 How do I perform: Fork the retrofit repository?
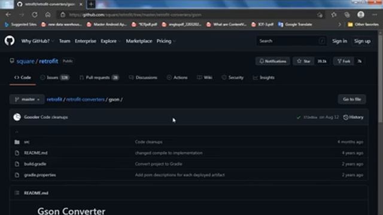coord(344,61)
